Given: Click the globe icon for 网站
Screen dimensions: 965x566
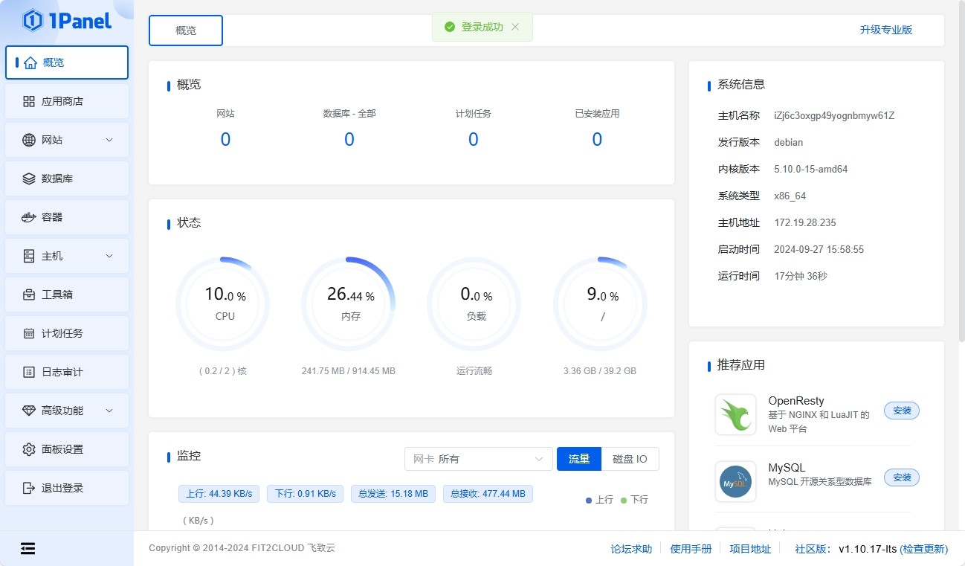Looking at the screenshot, I should (29, 140).
